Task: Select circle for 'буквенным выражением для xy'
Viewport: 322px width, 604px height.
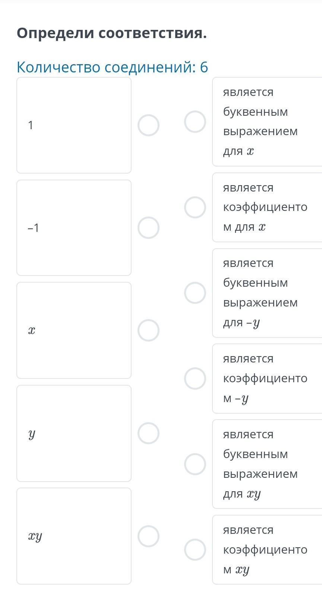Action: coord(195,464)
